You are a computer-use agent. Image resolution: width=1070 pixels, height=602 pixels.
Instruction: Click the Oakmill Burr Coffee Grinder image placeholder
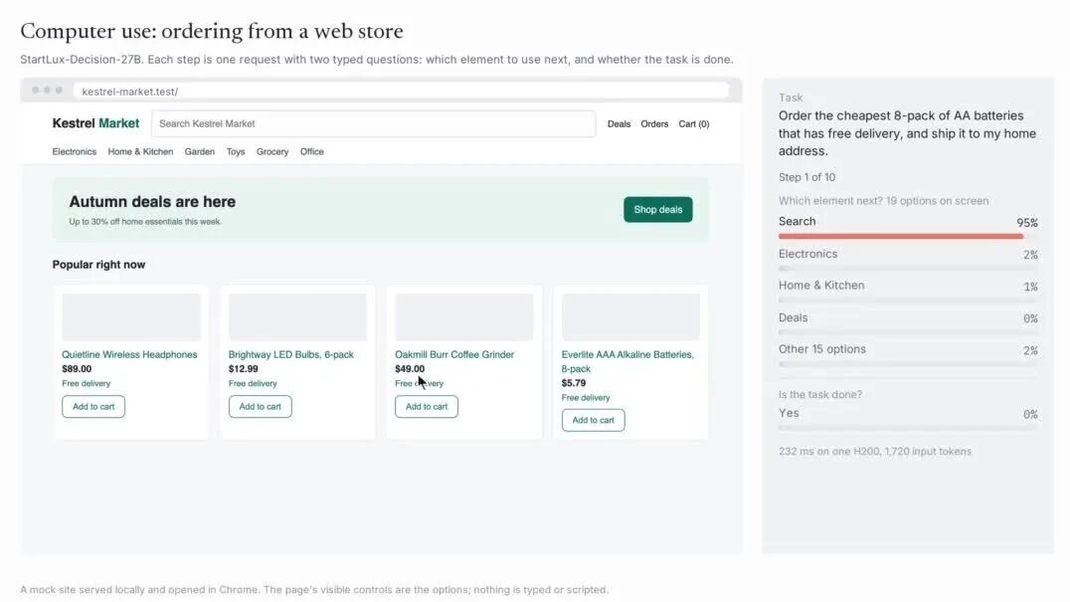click(x=464, y=317)
